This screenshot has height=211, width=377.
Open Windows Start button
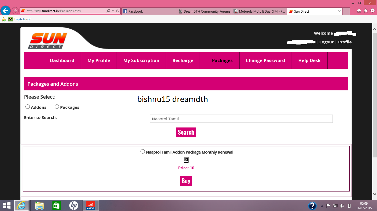click(7, 206)
